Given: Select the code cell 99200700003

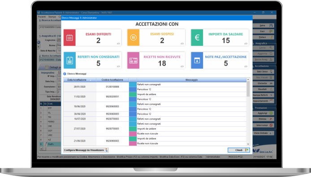Looking at the screenshot, I should (x=112, y=119).
